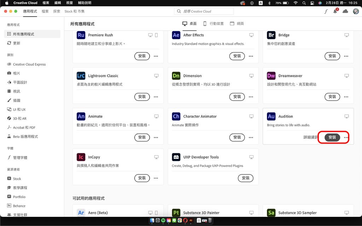Install Dreamweaver

(332, 97)
